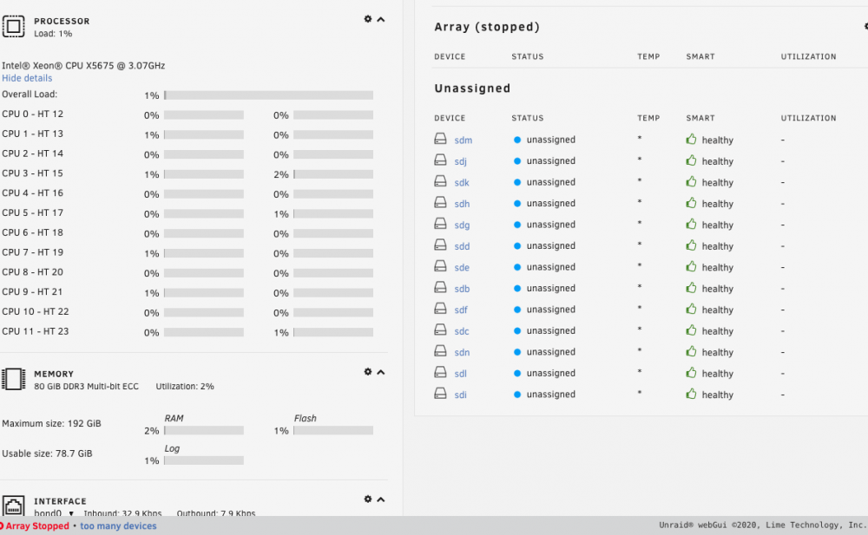Click blue status dot for sdc
Viewport: 868px width, 535px height.
[517, 331]
